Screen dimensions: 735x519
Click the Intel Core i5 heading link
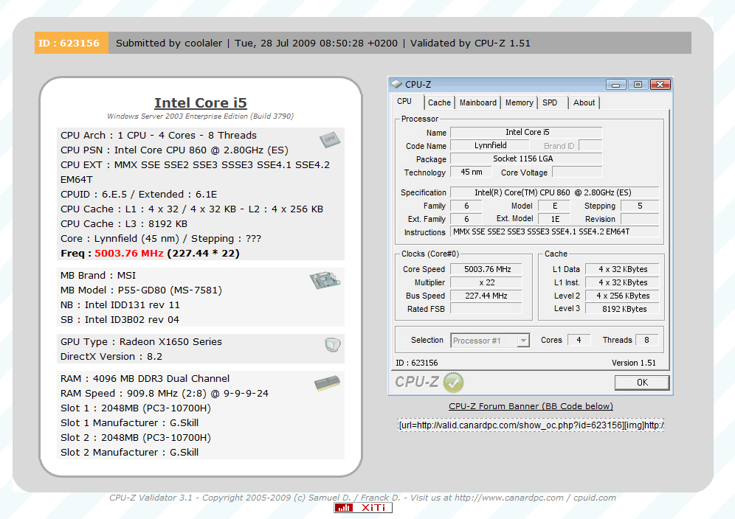pyautogui.click(x=201, y=103)
